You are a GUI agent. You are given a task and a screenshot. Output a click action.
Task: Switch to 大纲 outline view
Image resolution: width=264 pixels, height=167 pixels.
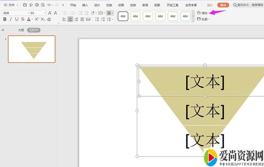[x=21, y=30]
